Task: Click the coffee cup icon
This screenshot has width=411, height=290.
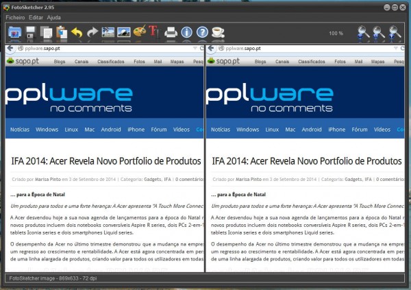Action: 218,32
